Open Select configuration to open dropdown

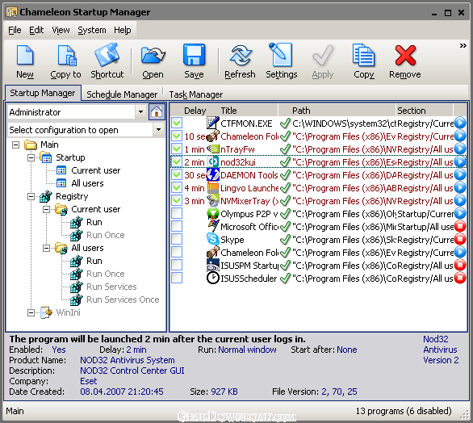[x=158, y=130]
